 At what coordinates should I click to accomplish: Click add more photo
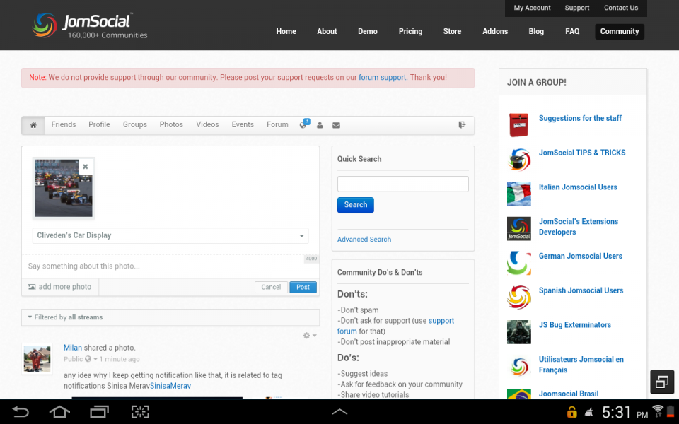[59, 287]
